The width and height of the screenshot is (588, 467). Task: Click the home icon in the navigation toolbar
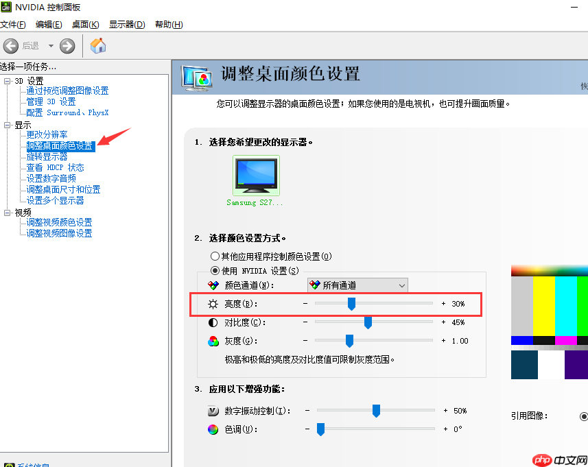[97, 46]
